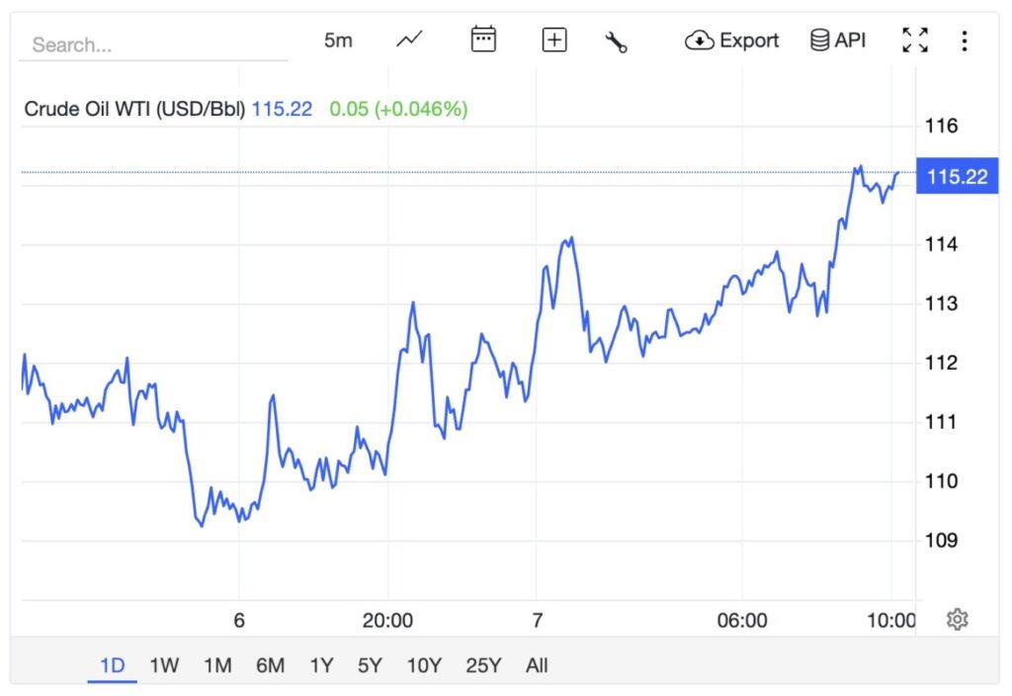This screenshot has width=1012, height=696.
Task: Select the 10Y range link
Action: 423,666
